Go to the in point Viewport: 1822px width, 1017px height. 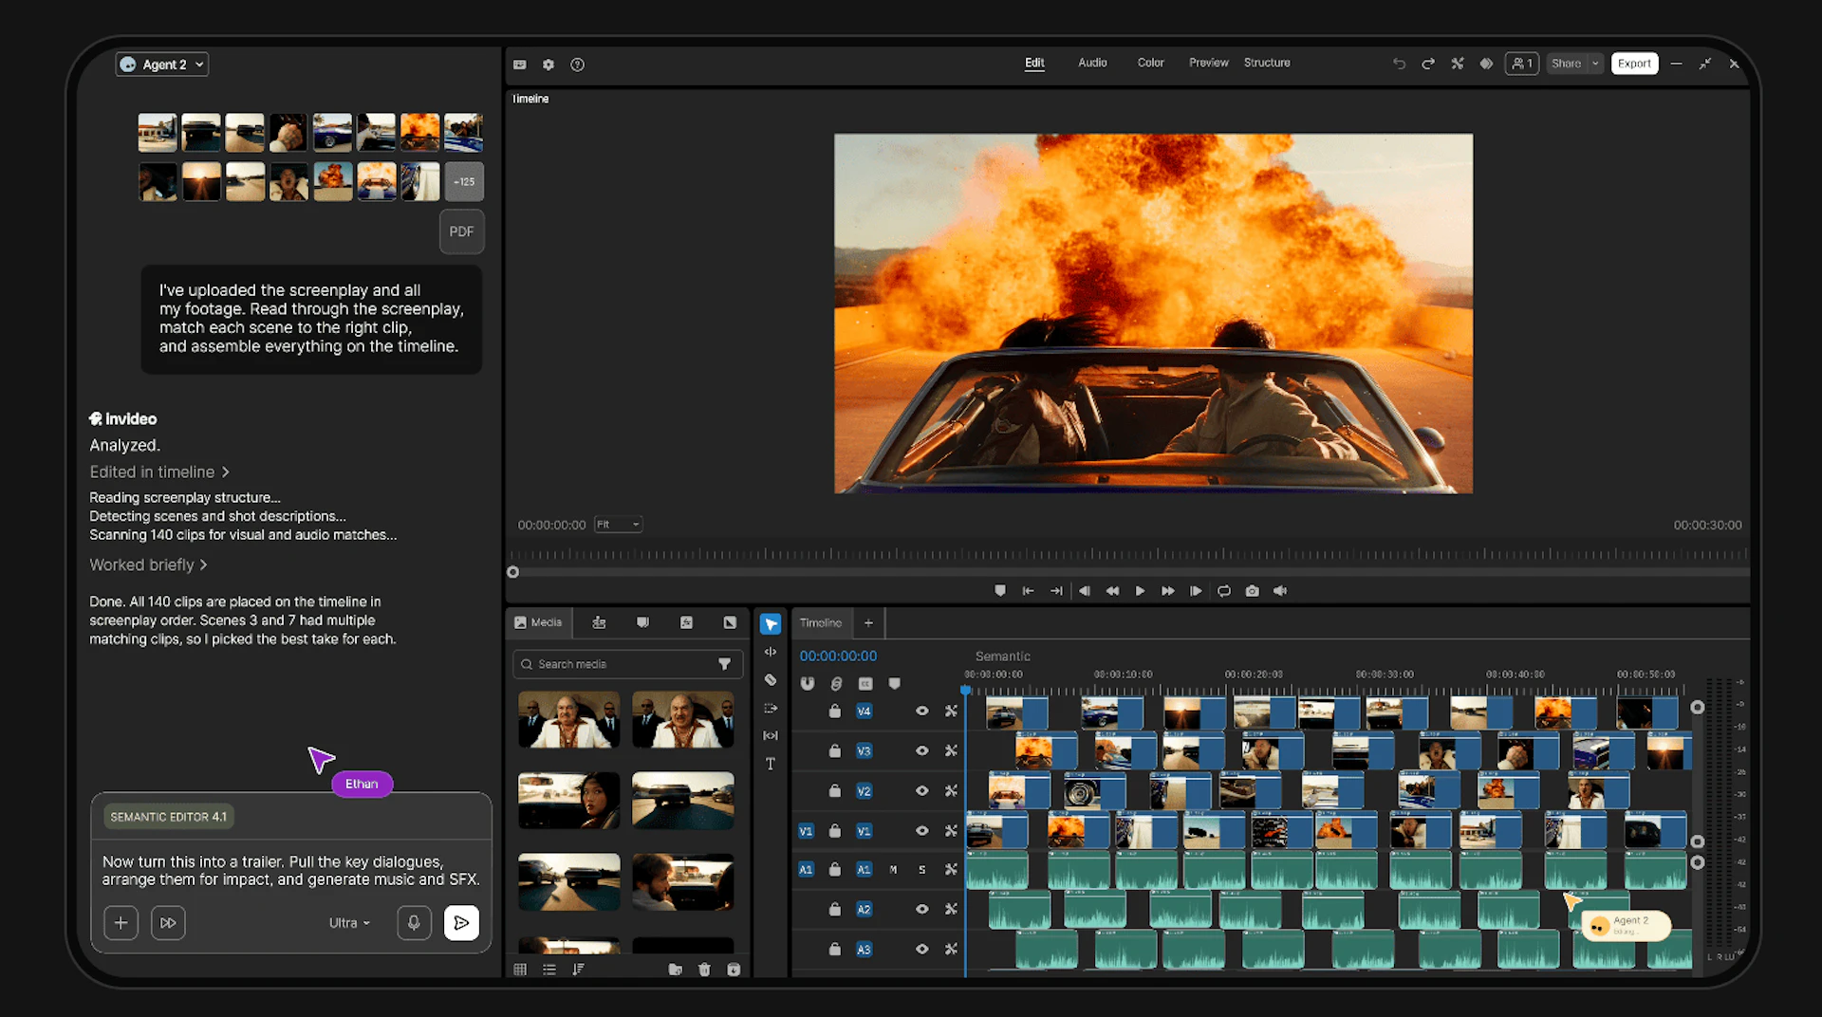point(1028,590)
